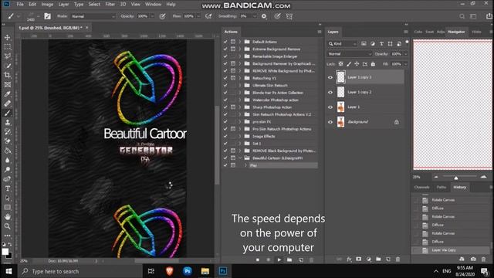Select the Lasso tool
Image resolution: width=494 pixels, height=278 pixels.
tap(7, 56)
